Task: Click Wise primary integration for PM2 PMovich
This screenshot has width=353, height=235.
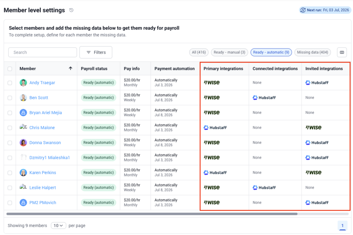Action: (212, 202)
